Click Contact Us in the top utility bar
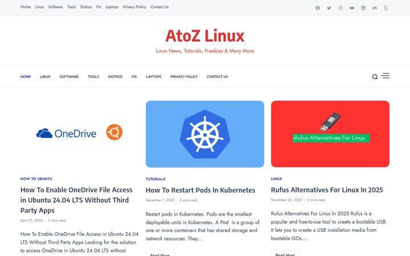The width and height of the screenshot is (410, 256). point(159,7)
